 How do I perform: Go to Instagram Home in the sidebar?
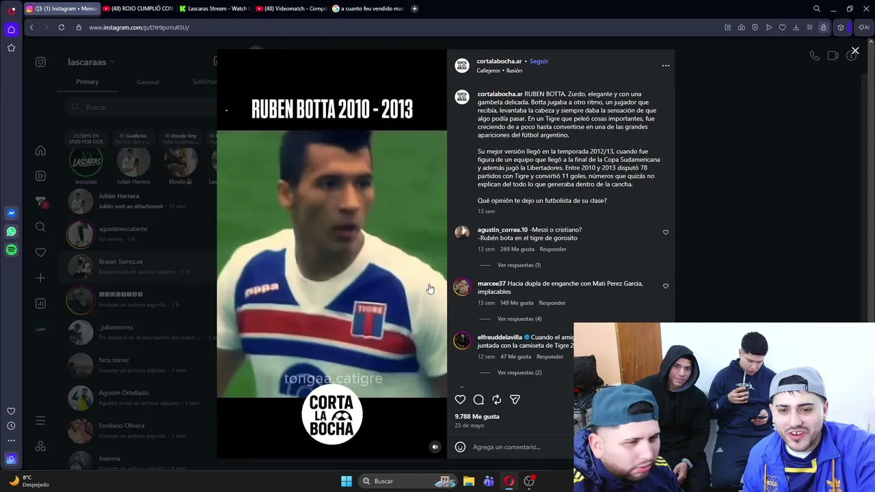(x=40, y=150)
